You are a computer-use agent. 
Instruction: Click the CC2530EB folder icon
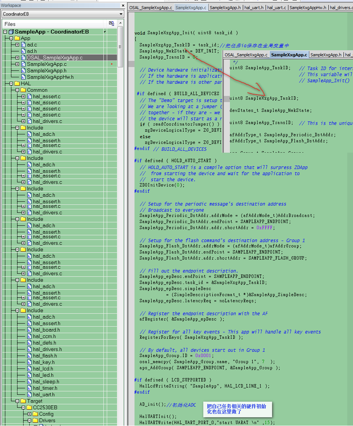pyautogui.click(x=30, y=407)
